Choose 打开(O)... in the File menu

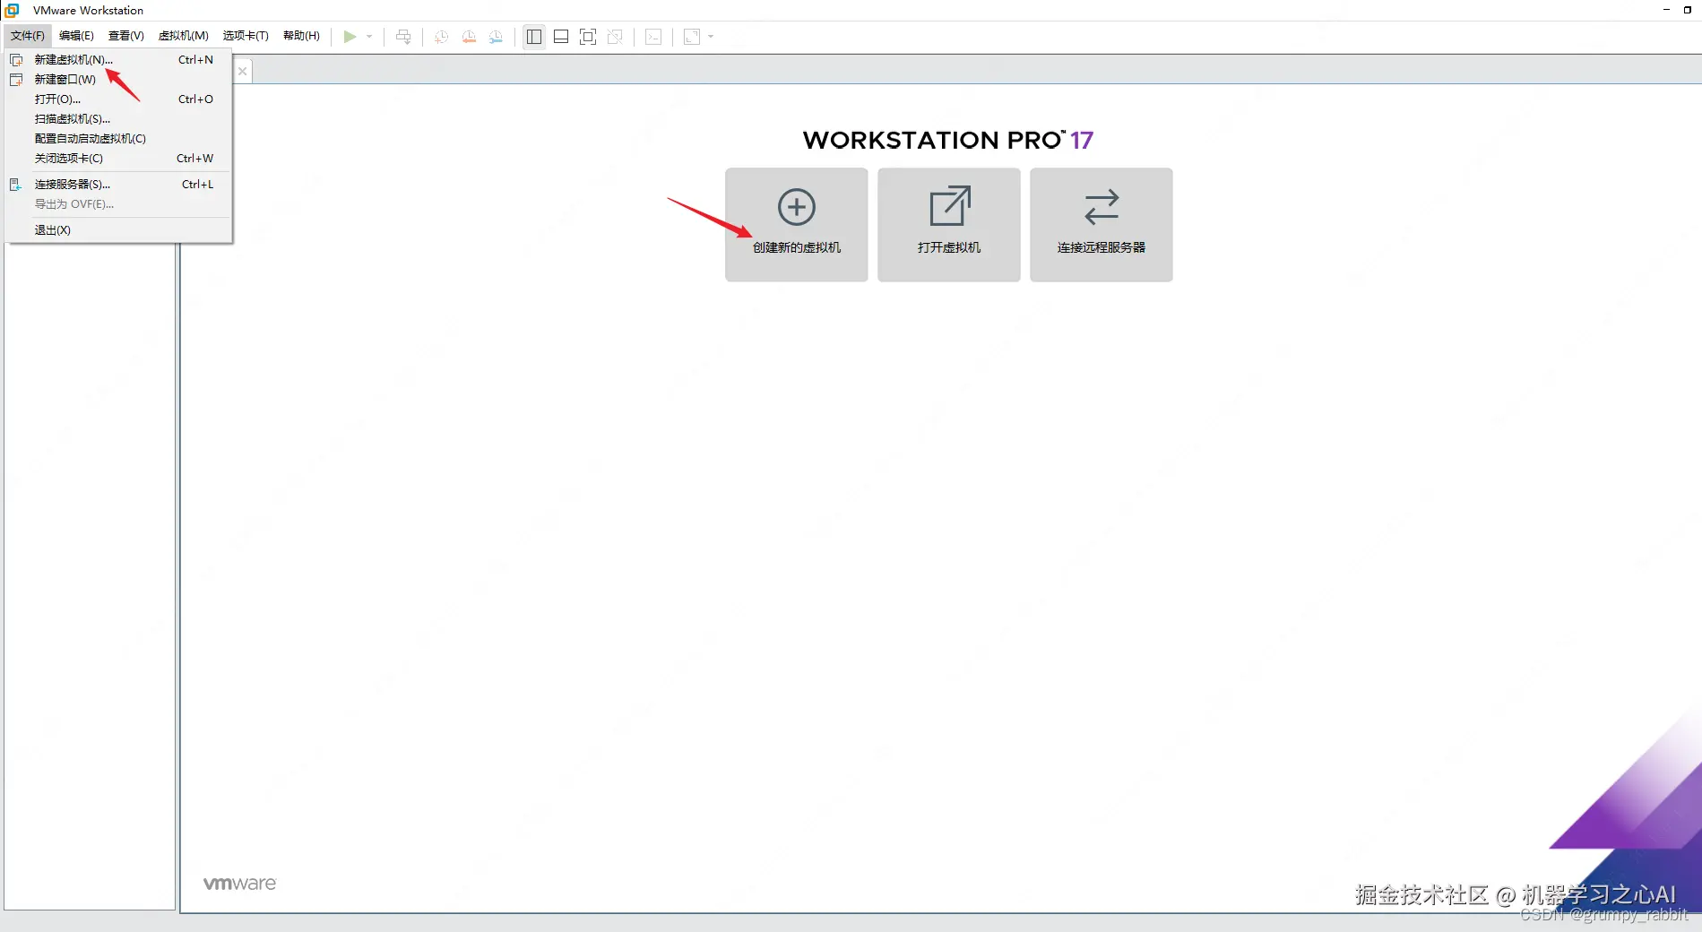click(118, 99)
